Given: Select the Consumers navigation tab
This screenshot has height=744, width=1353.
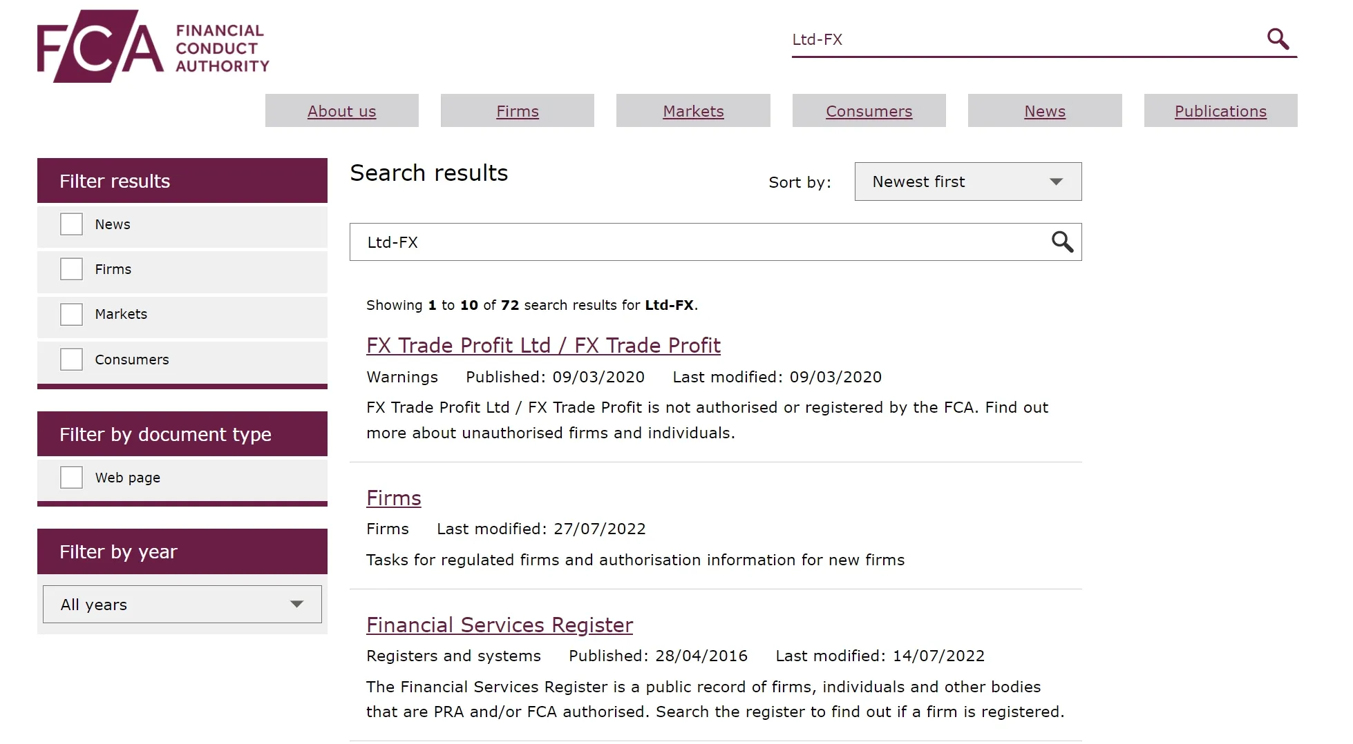Looking at the screenshot, I should [x=869, y=110].
